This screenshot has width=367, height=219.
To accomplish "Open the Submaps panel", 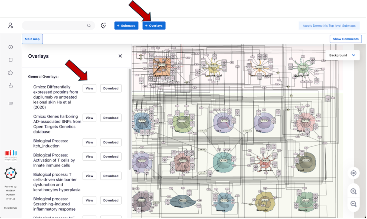I will [126, 26].
